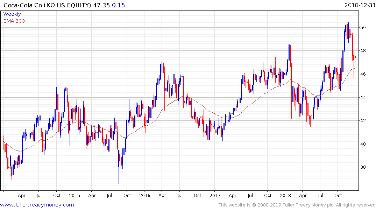376x210 pixels.
Task: Click the 2018-12-31 chart date
Action: 360,5
